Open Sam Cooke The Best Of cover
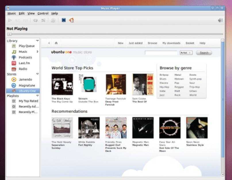This screenshot has height=180, width=232. pyautogui.click(x=143, y=84)
